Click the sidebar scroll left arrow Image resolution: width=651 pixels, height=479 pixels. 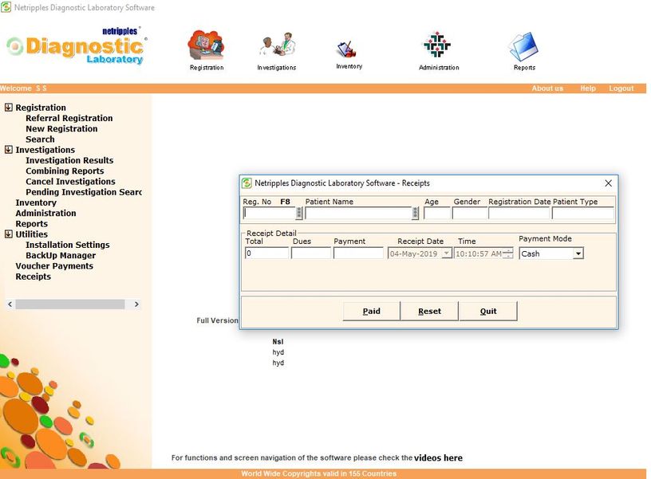(x=10, y=304)
